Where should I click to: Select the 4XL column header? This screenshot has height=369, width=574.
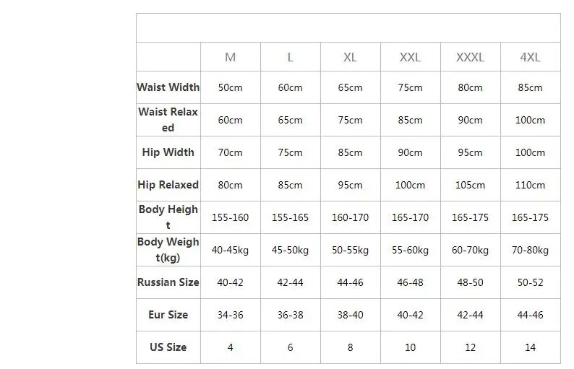tap(530, 57)
